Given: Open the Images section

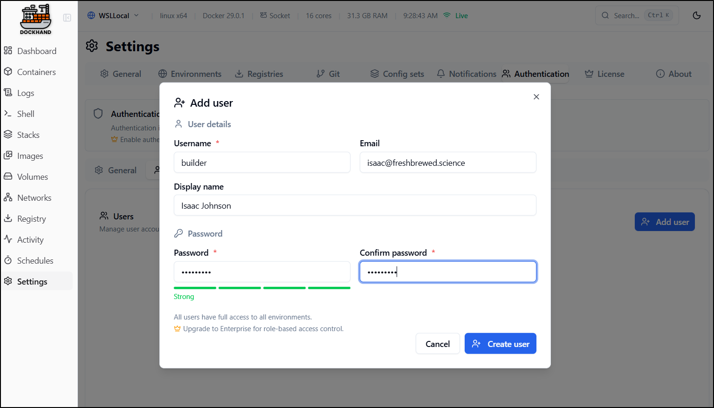Looking at the screenshot, I should point(30,156).
